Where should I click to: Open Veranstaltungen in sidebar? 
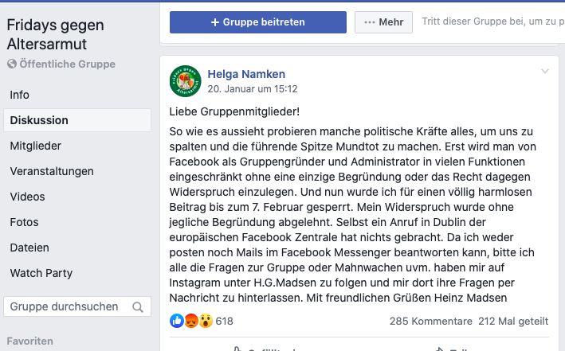click(x=52, y=171)
